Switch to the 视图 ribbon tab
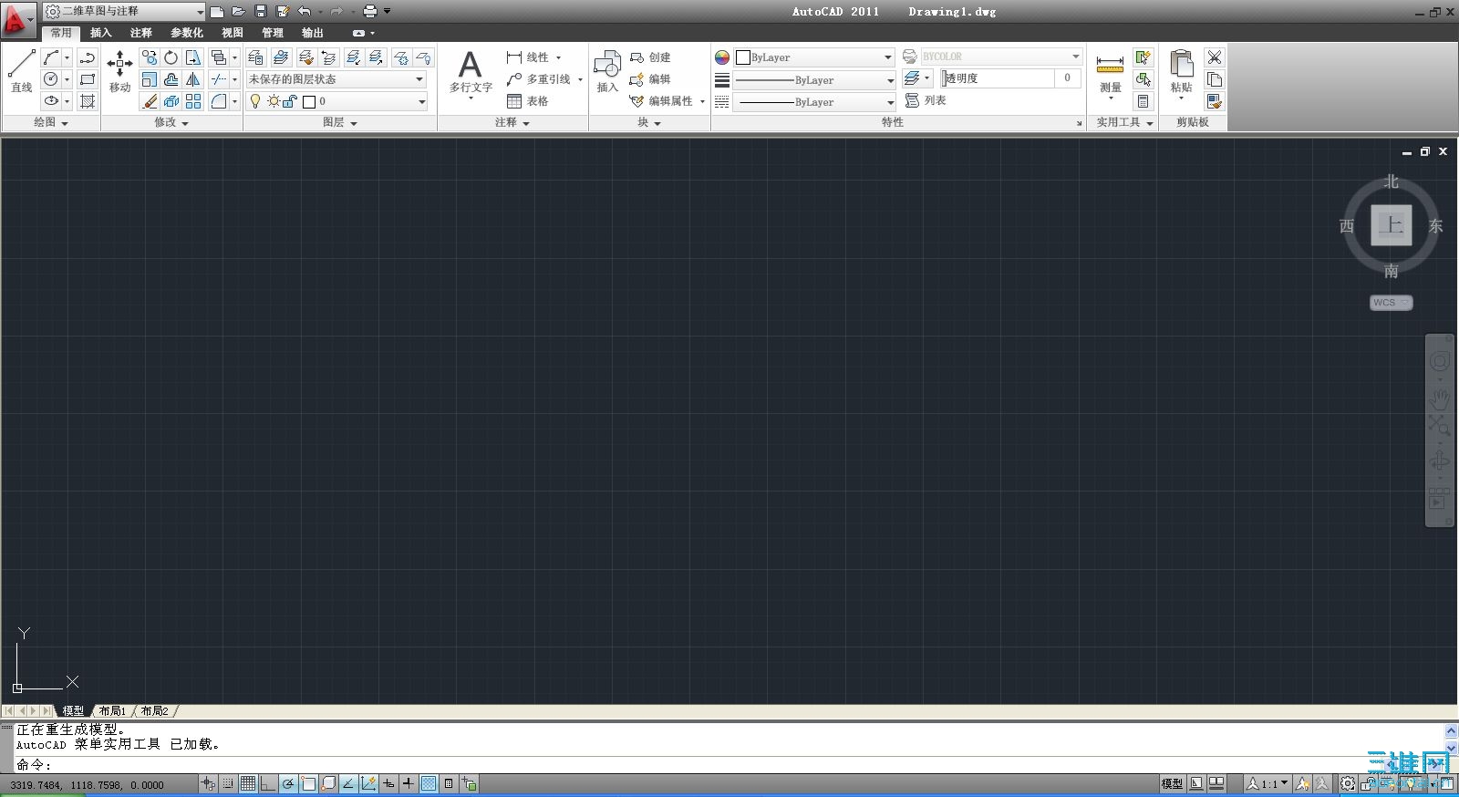Image resolution: width=1459 pixels, height=797 pixels. pos(233,33)
